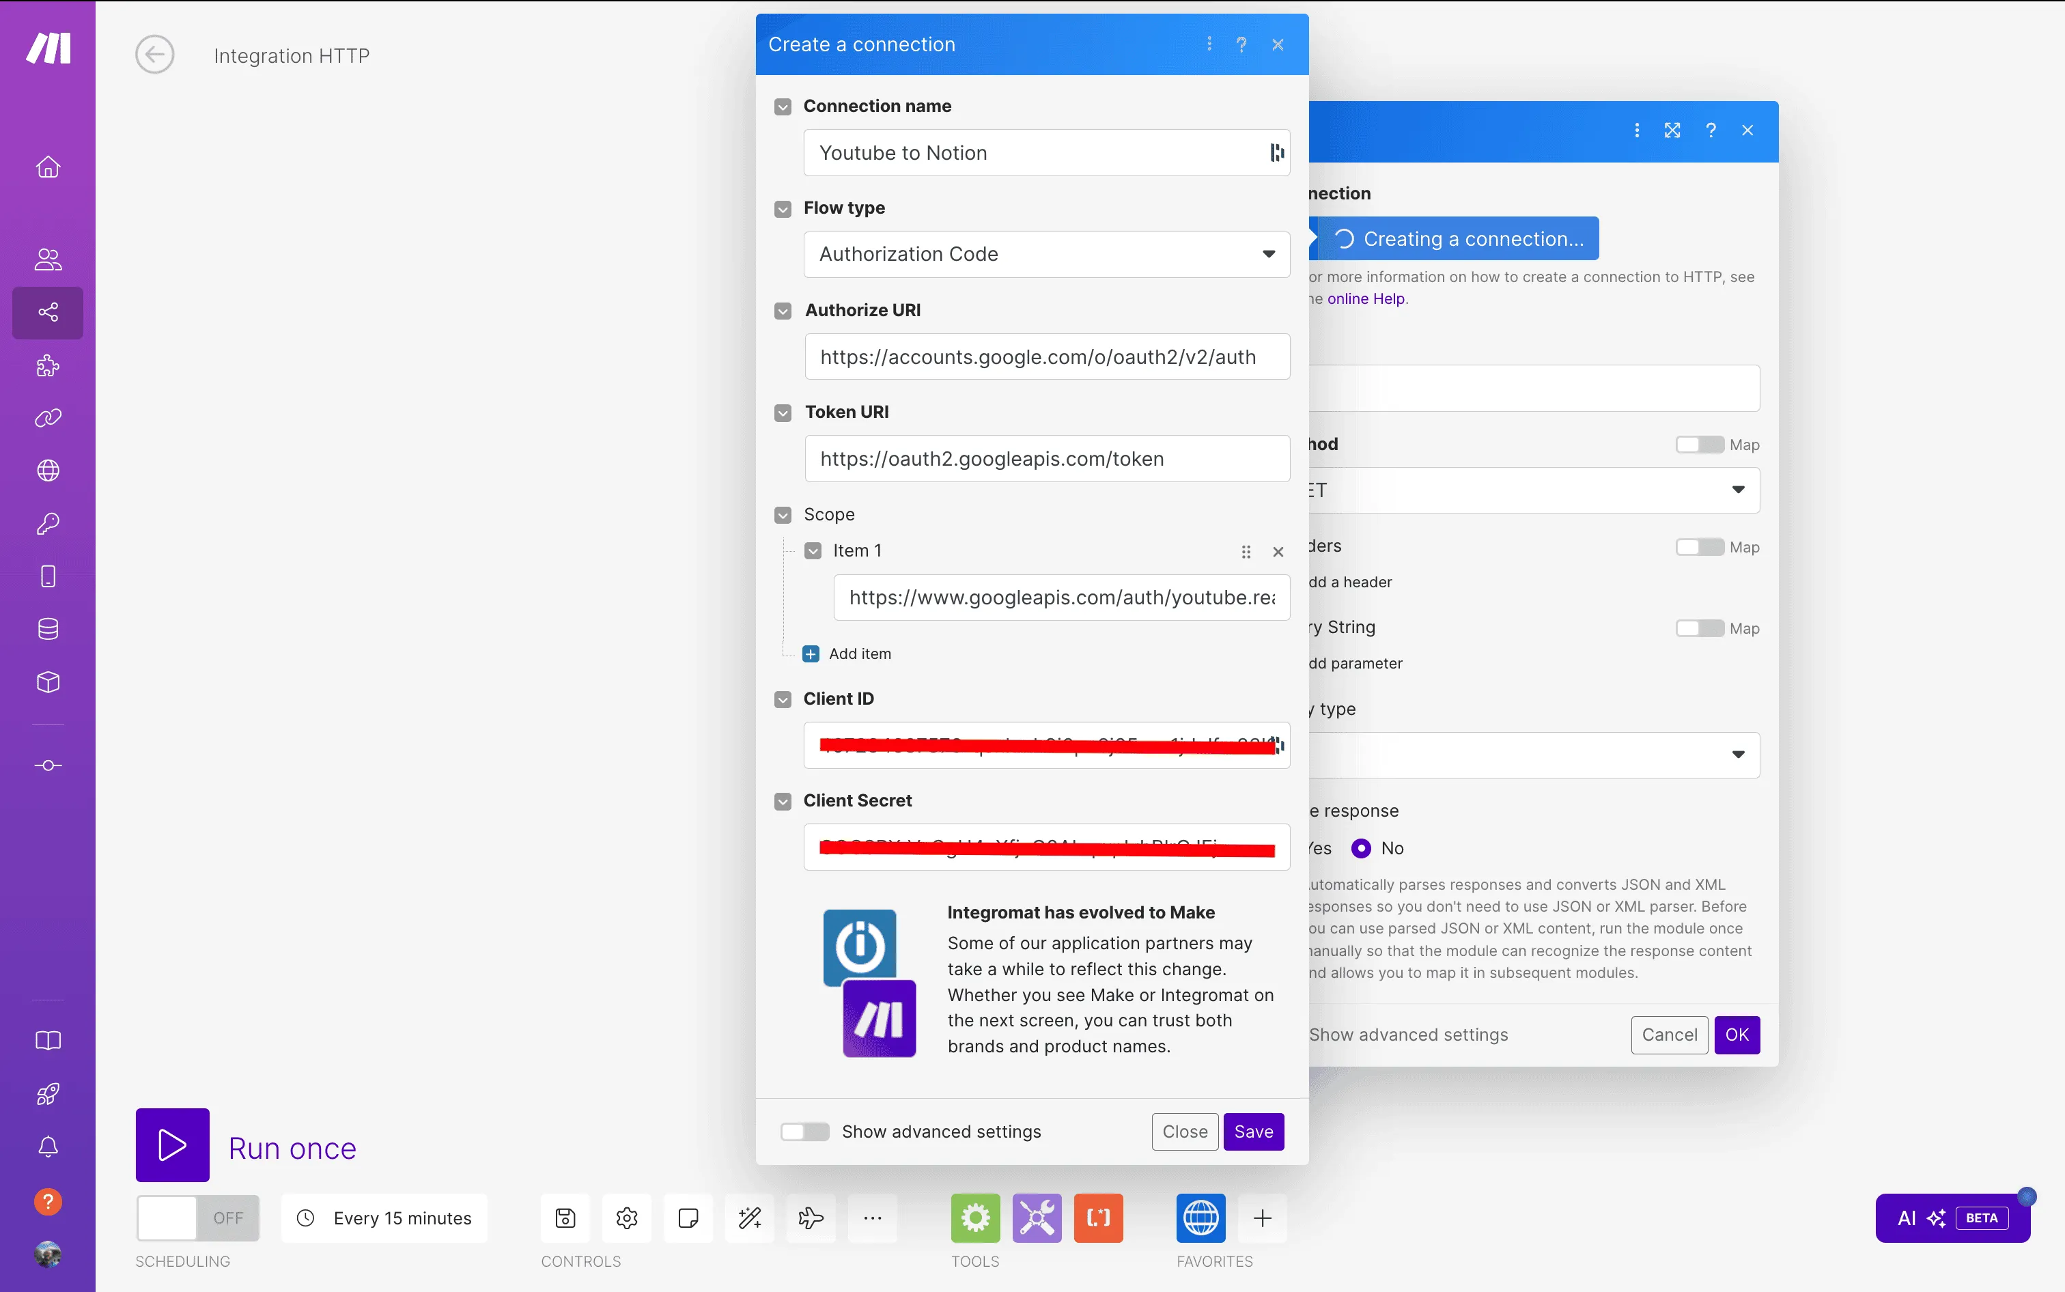
Task: Open Connections link icon in sidebar
Action: (x=48, y=418)
